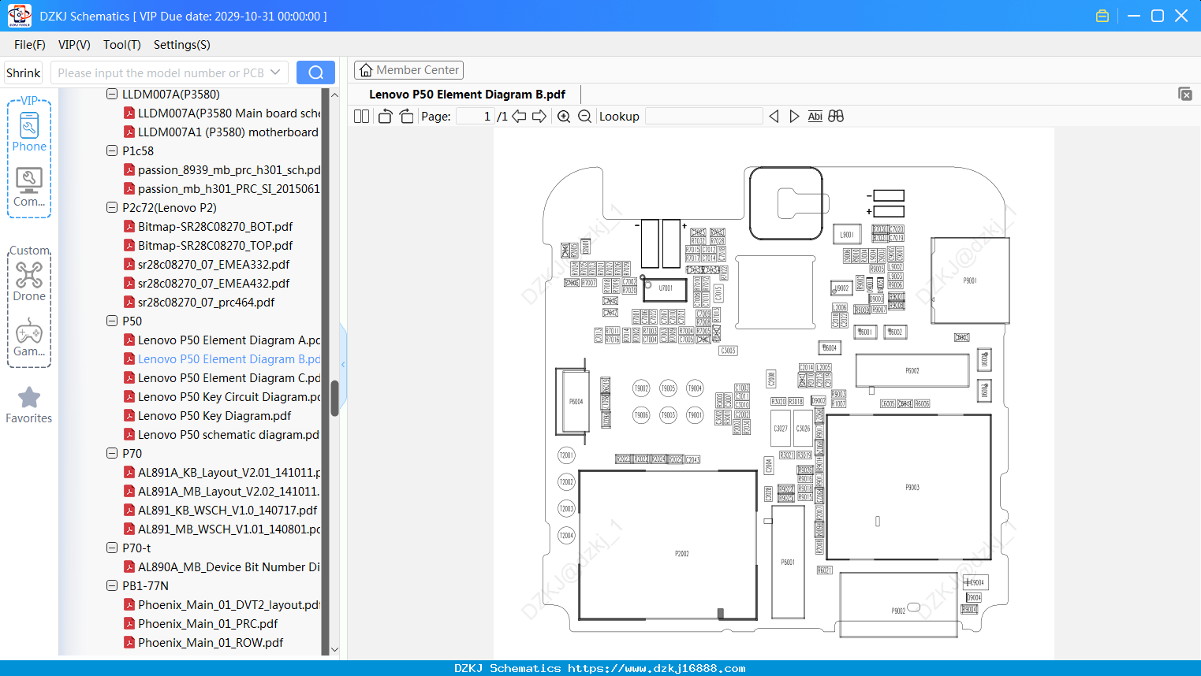Open Lenovo P50 Key Diagram.pdf
This screenshot has height=676, width=1201.
214,416
